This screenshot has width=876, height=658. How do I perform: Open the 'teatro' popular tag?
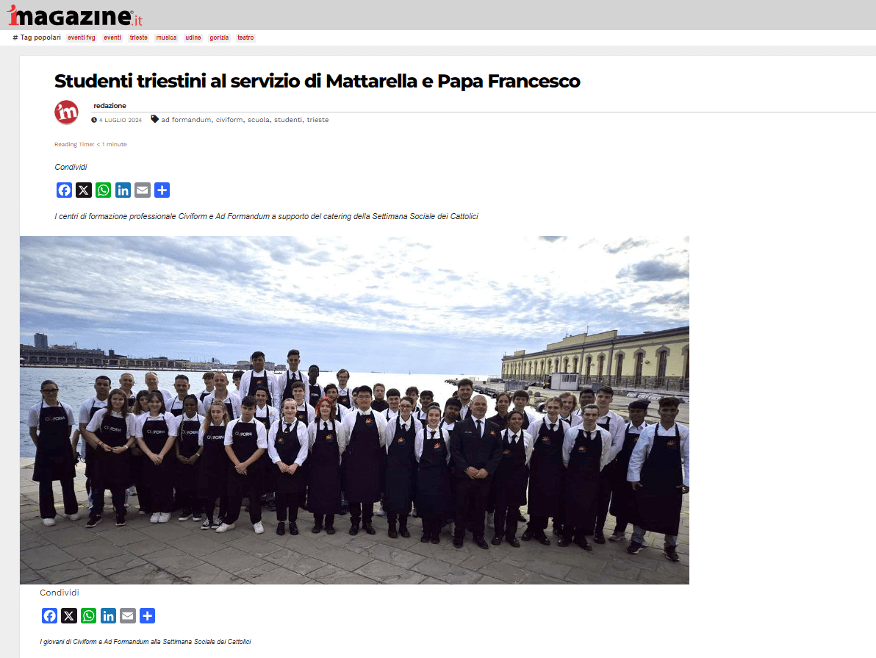tap(245, 37)
